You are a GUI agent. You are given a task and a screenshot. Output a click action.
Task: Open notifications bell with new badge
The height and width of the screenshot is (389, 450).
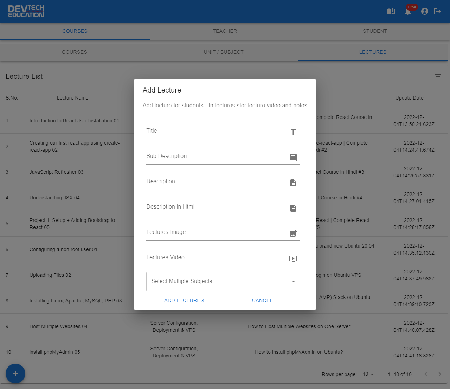[408, 11]
